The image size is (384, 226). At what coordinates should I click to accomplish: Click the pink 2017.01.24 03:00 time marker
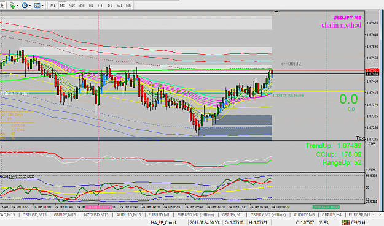[99, 207]
